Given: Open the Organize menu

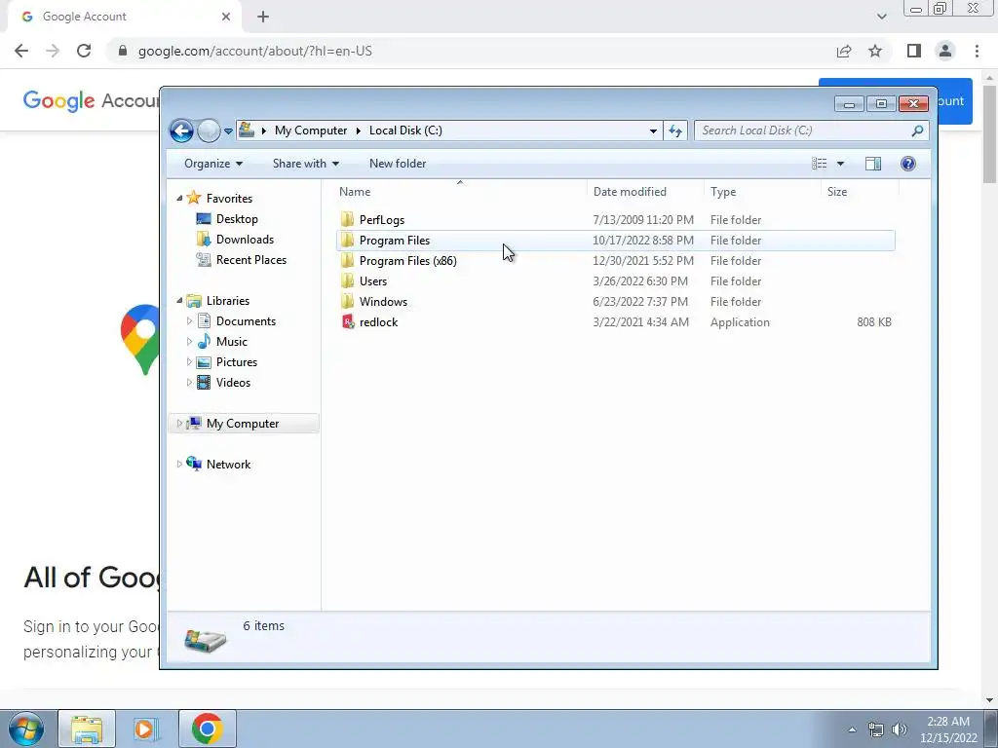Looking at the screenshot, I should [213, 164].
